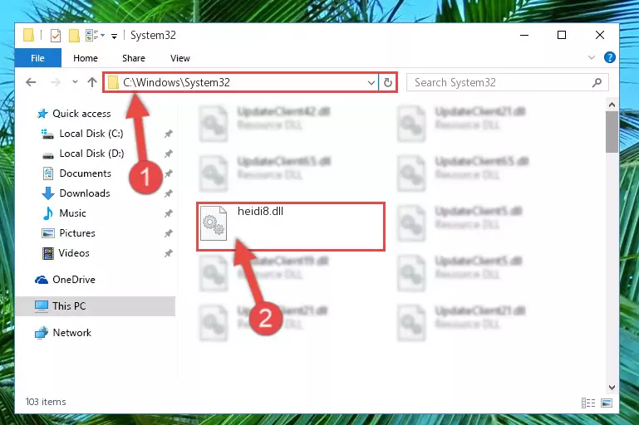Select Quick access in navigation pane
Viewport: 639px width, 425px height.
pyautogui.click(x=81, y=114)
